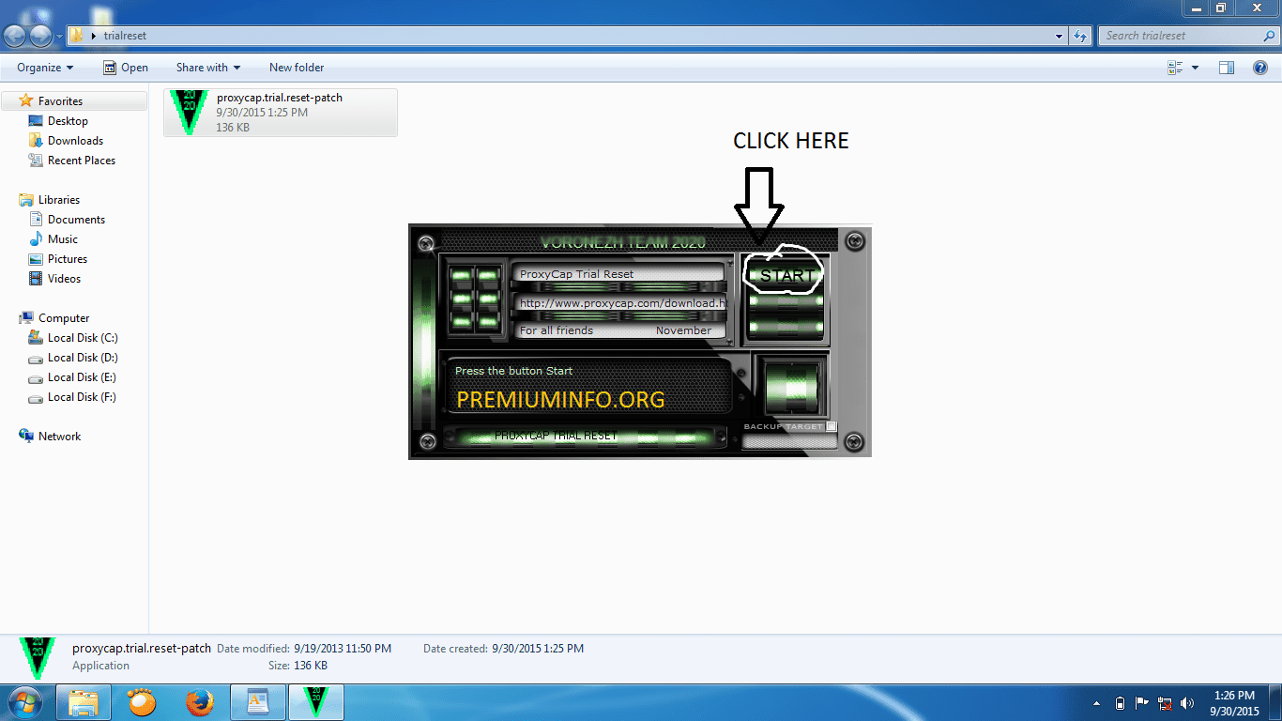Go forward in Explorer navigation
The height and width of the screenshot is (721, 1282).
(41, 36)
